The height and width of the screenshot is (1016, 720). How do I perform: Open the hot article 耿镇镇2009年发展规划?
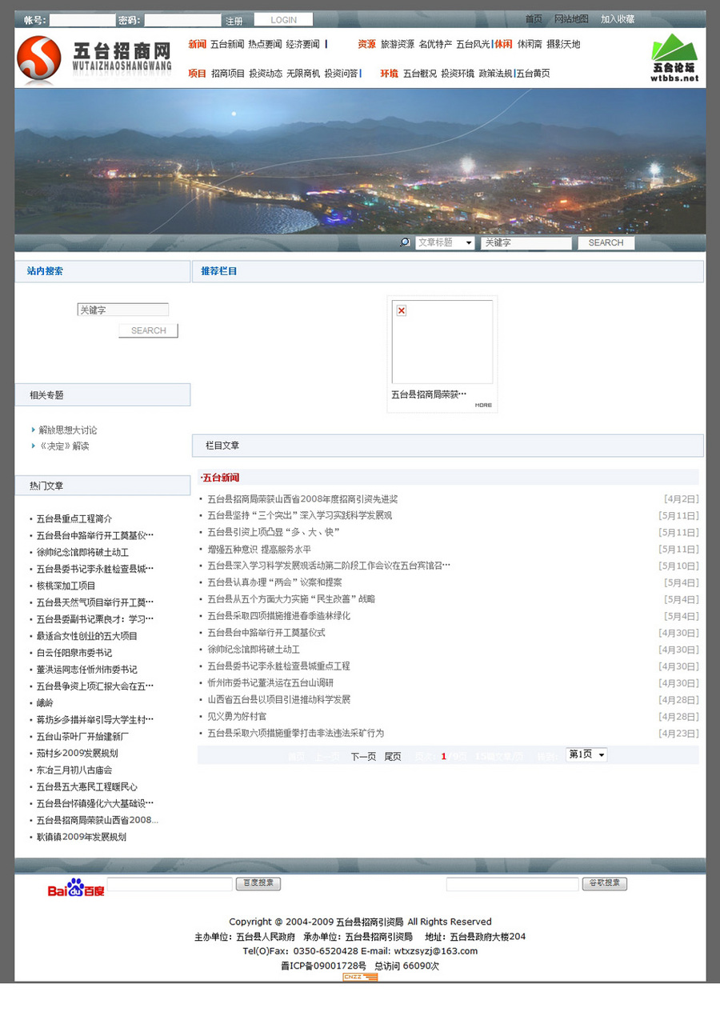[x=81, y=838]
